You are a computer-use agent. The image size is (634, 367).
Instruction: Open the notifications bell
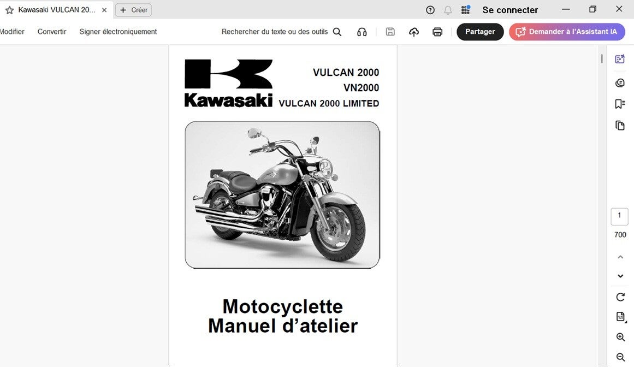(x=448, y=10)
